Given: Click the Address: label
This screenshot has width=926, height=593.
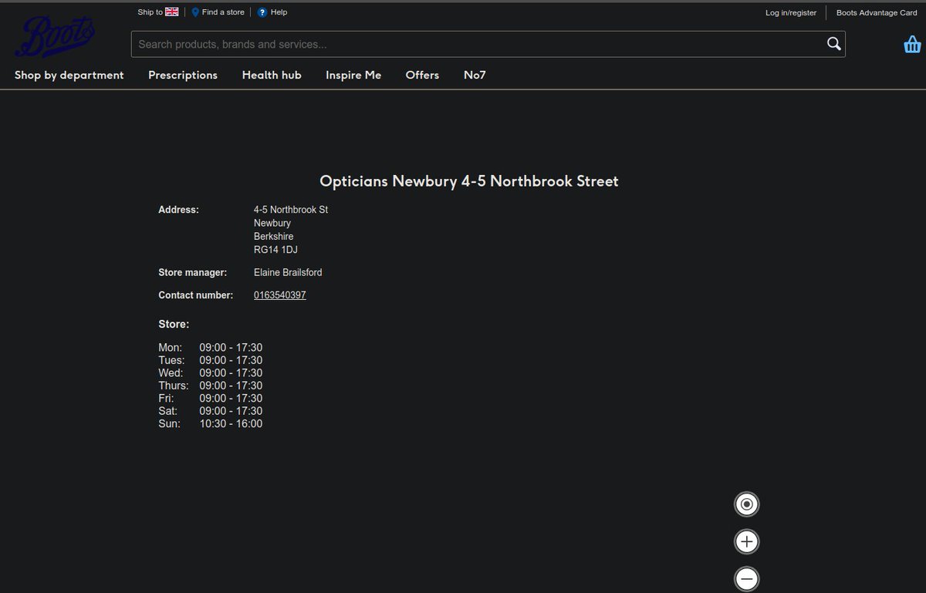Looking at the screenshot, I should coord(178,210).
